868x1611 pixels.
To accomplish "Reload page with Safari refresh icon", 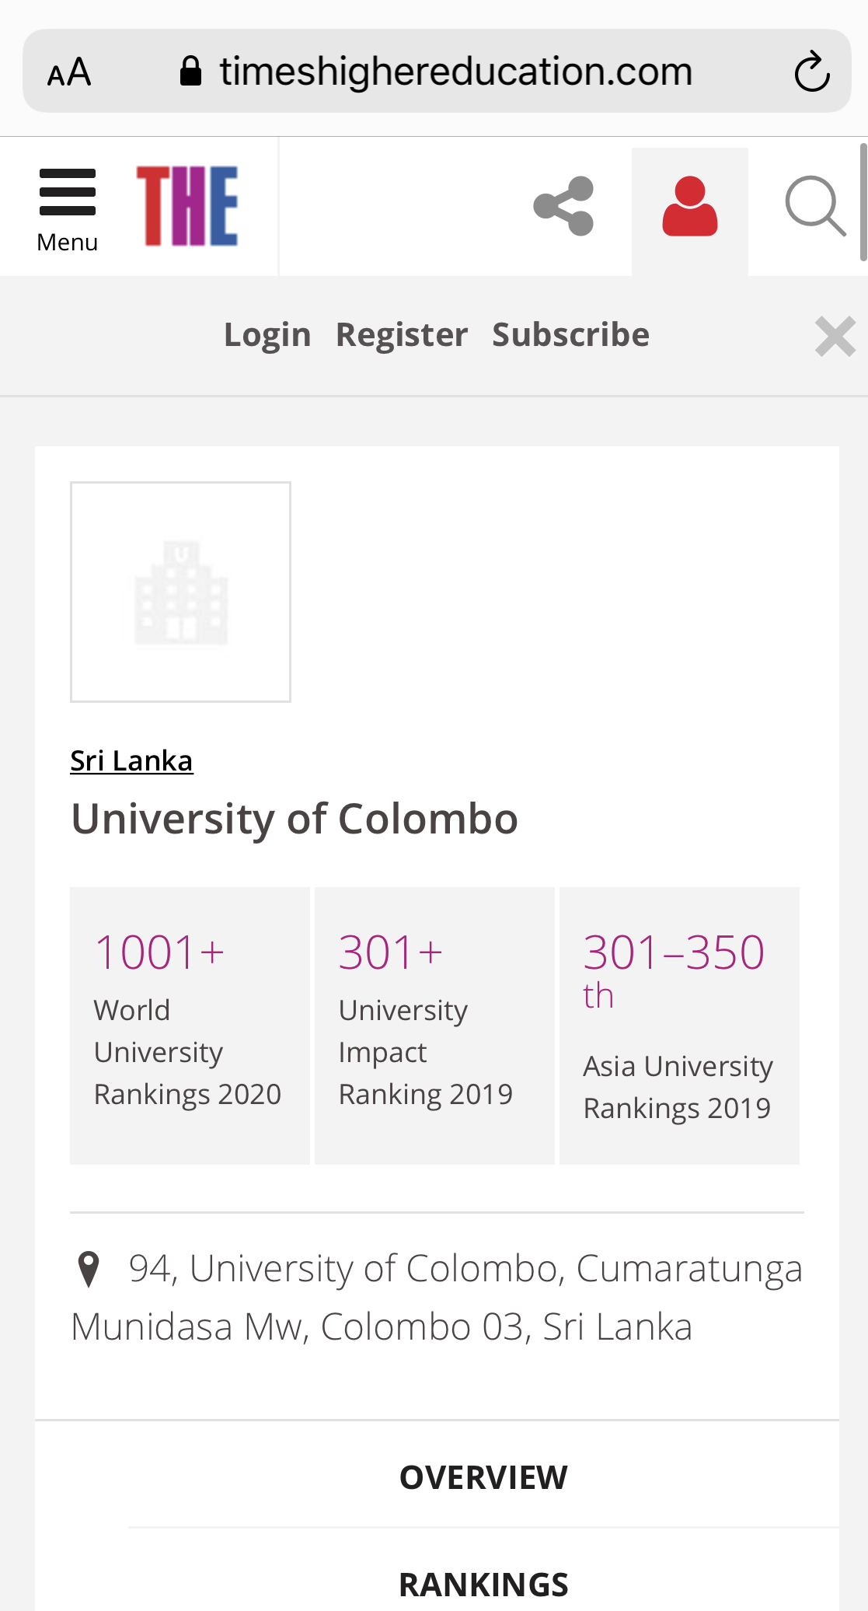I will pyautogui.click(x=811, y=72).
